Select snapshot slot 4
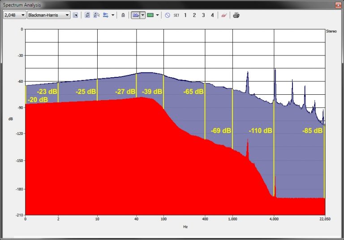The width and height of the screenshot is (344, 240). click(x=212, y=15)
